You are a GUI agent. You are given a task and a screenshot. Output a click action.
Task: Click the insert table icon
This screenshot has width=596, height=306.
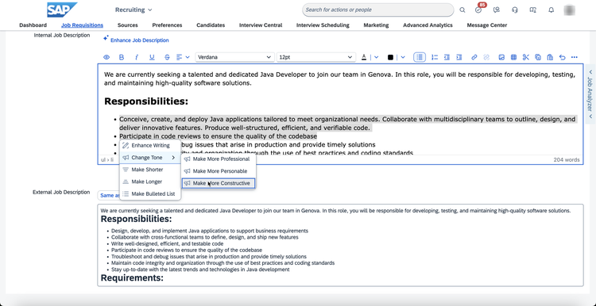coord(513,57)
